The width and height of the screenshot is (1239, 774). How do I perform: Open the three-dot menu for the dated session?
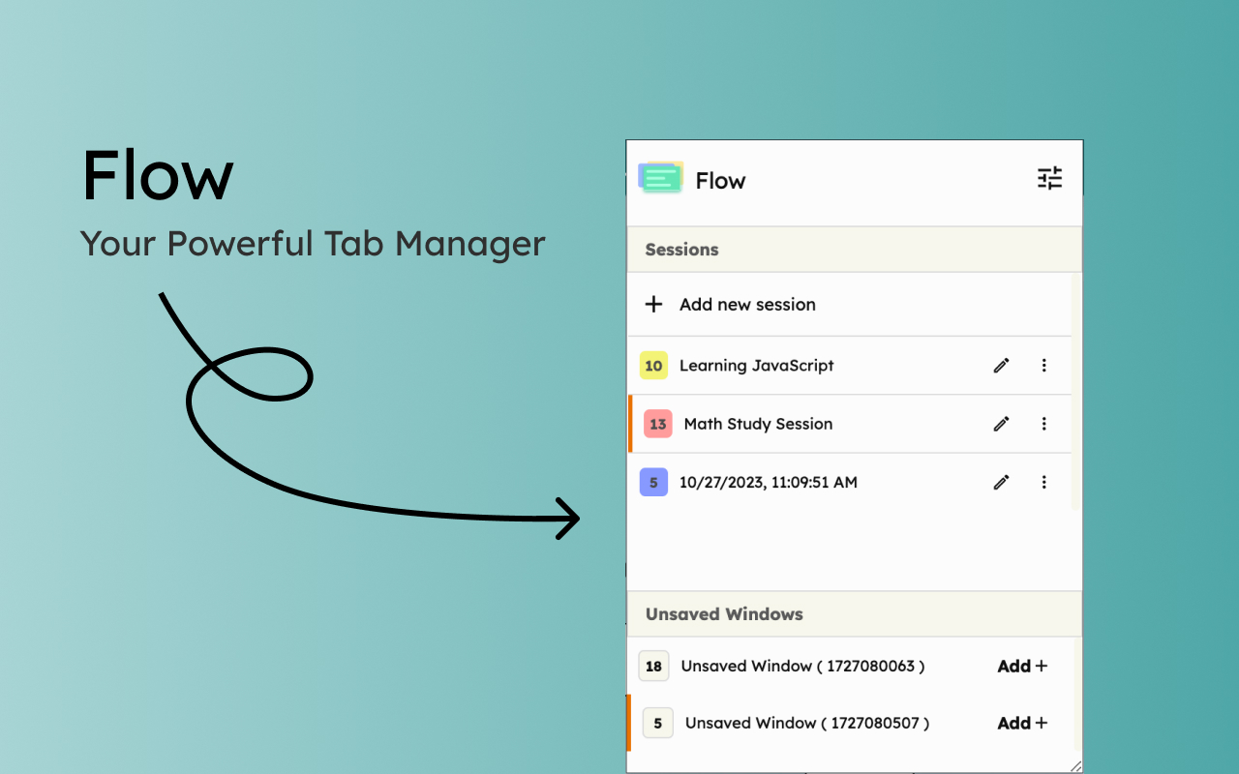pos(1043,482)
